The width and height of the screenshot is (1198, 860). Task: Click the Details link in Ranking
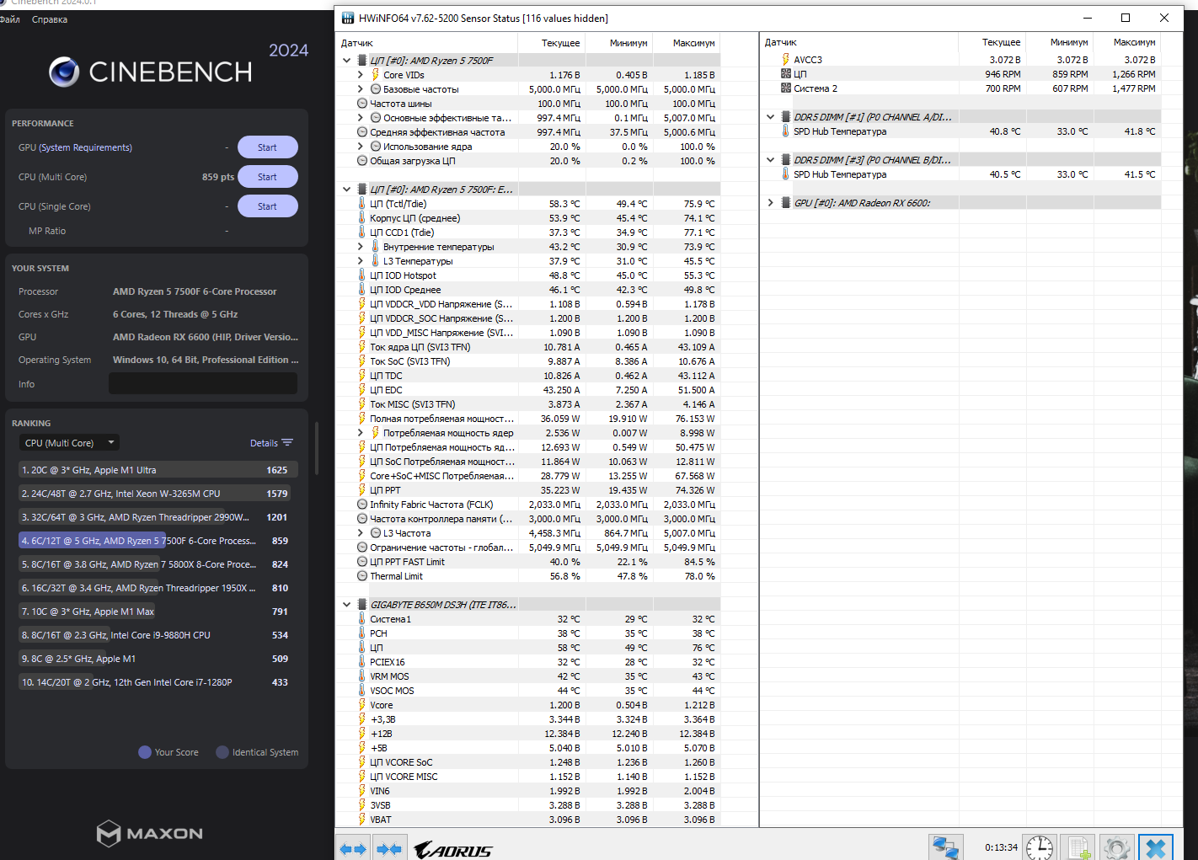tap(264, 443)
